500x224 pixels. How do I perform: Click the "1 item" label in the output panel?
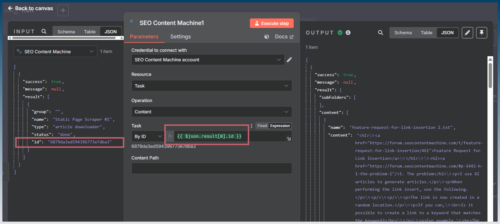tap(312, 47)
